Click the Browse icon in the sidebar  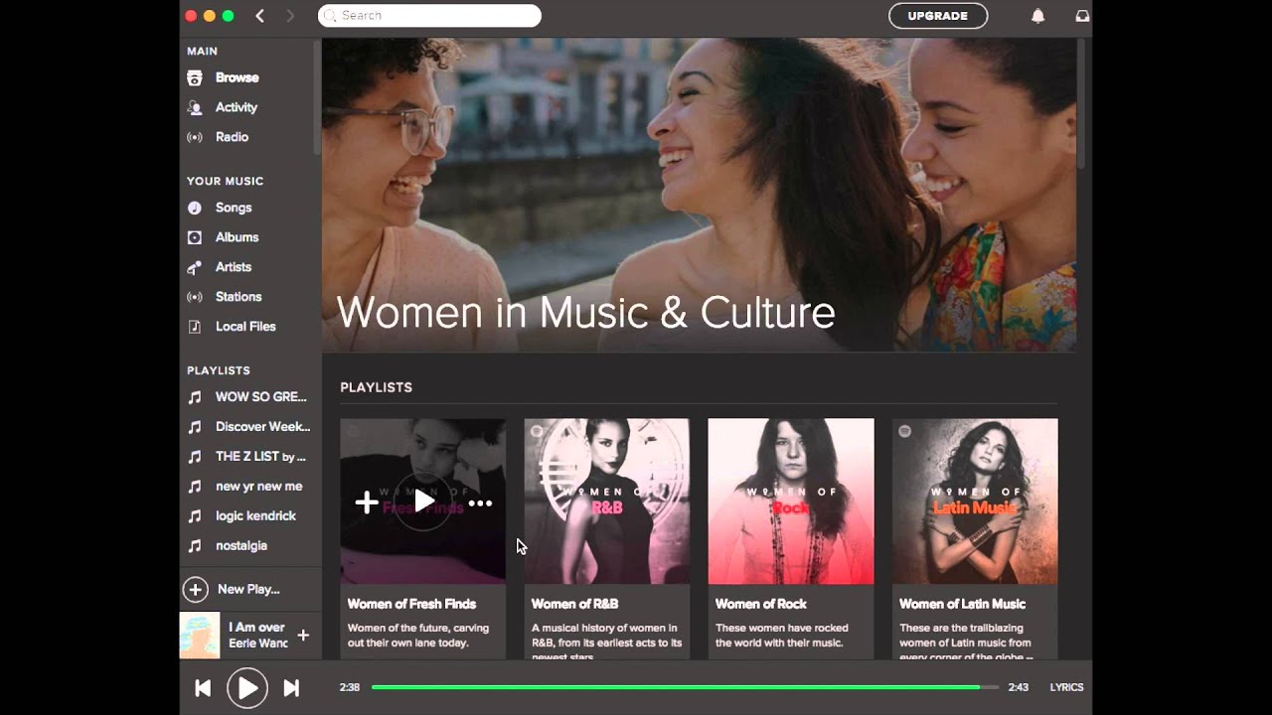click(x=195, y=77)
